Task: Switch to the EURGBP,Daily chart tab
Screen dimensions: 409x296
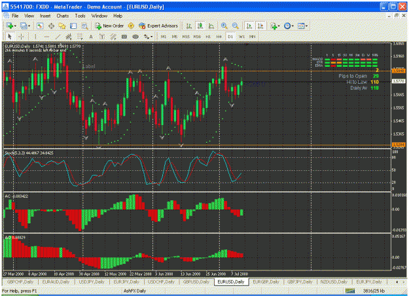Action: (266, 282)
